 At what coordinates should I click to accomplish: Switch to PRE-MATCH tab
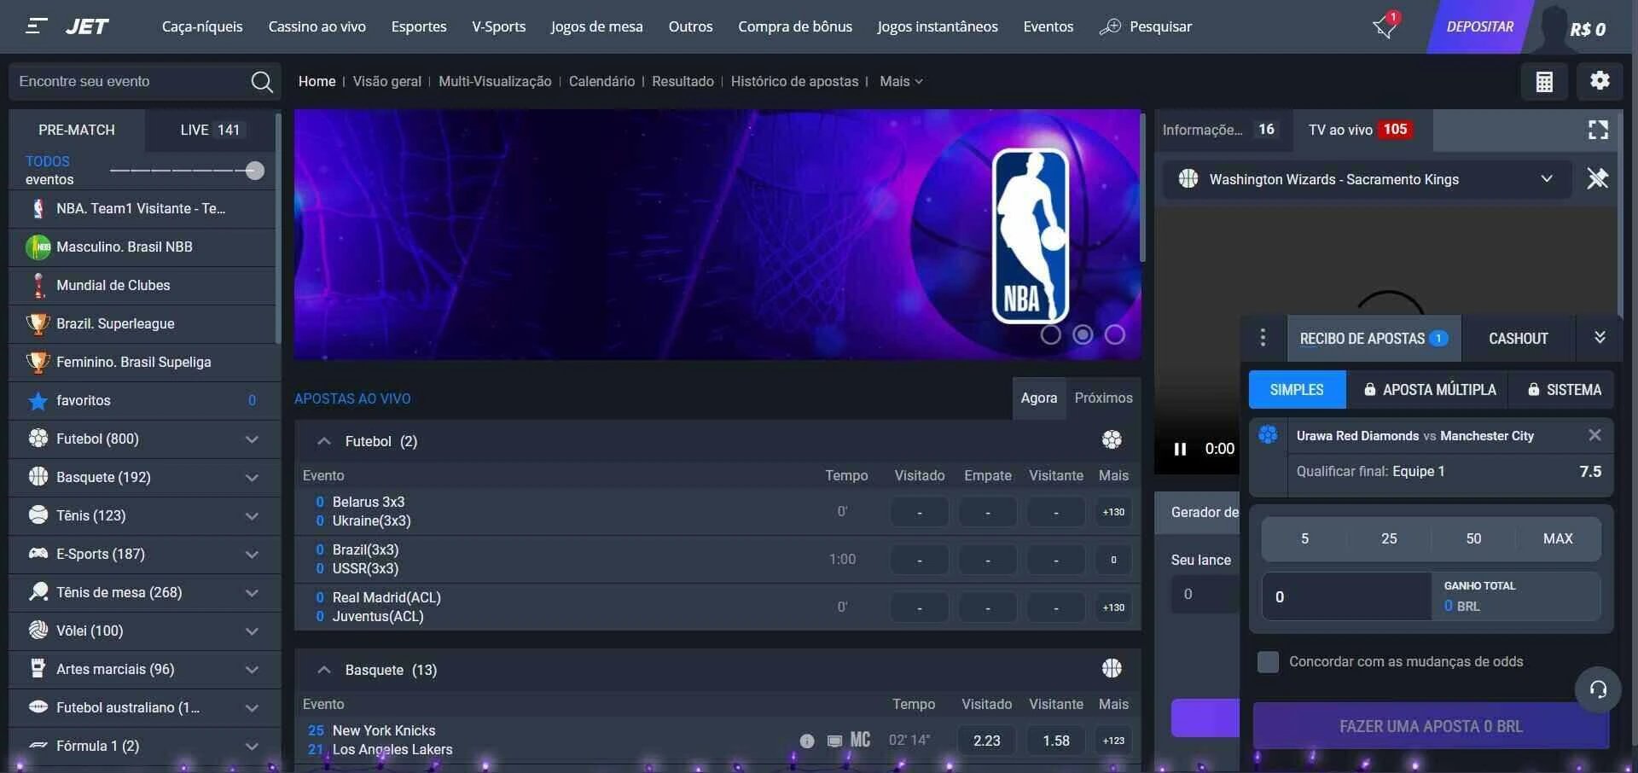tap(77, 130)
